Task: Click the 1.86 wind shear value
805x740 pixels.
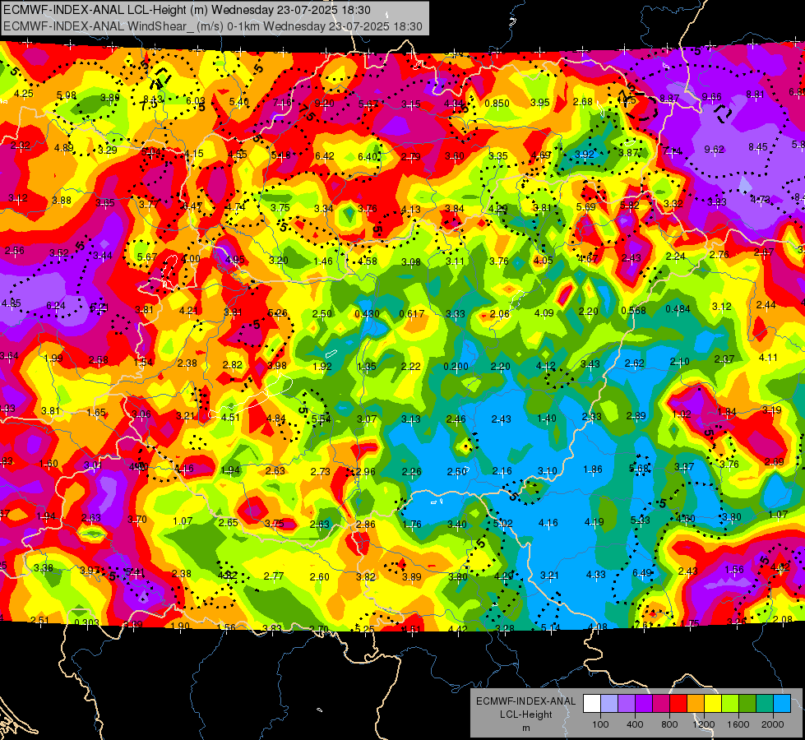Action: (x=593, y=469)
